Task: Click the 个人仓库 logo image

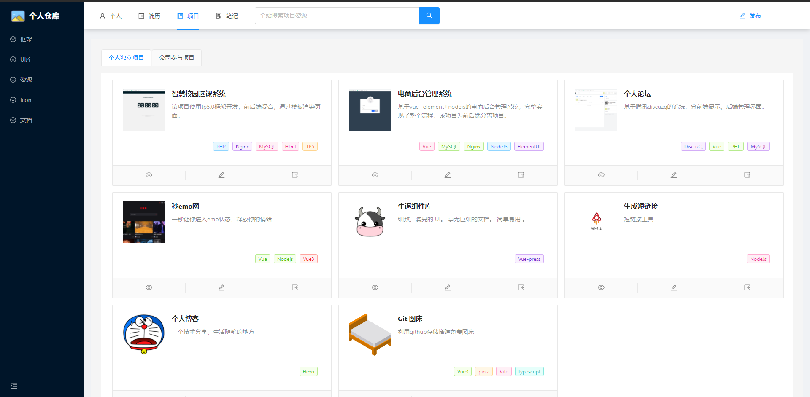Action: (18, 16)
